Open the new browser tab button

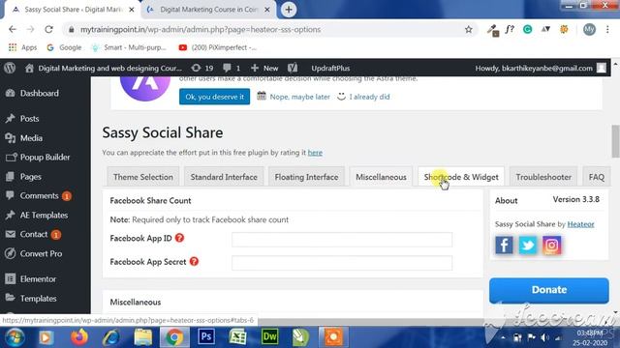[x=289, y=10]
